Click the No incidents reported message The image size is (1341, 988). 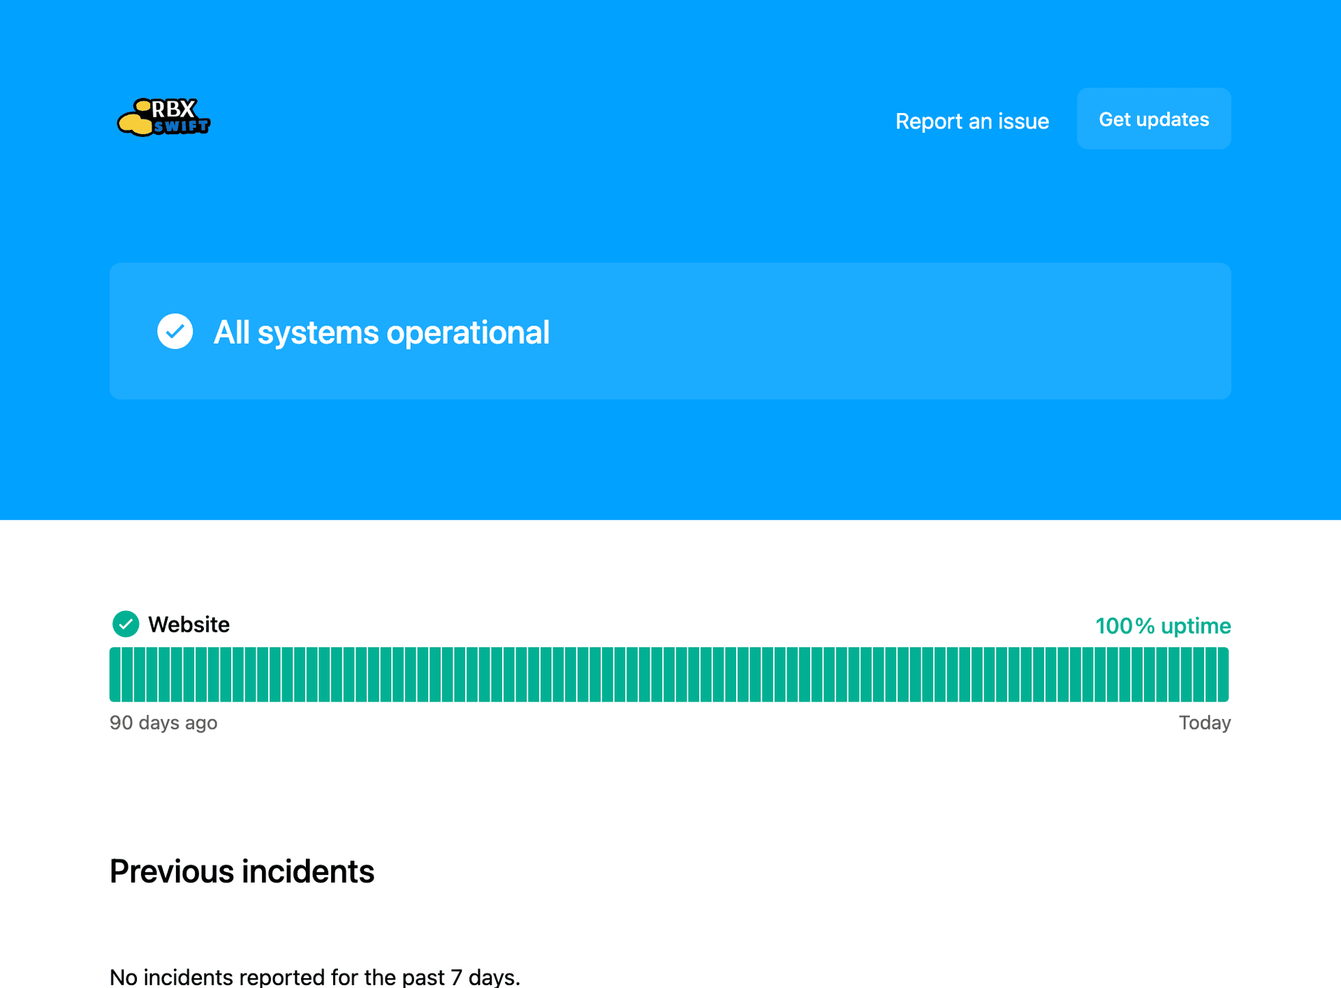315,977
